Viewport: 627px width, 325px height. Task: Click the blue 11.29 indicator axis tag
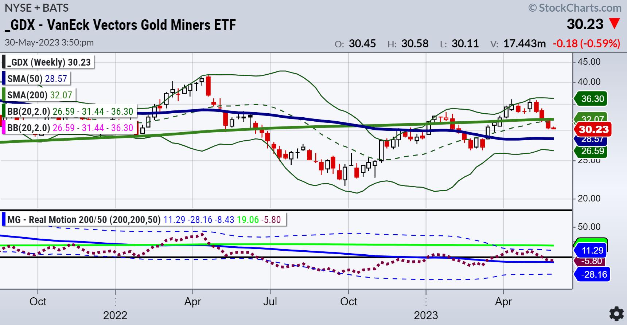[x=591, y=250]
